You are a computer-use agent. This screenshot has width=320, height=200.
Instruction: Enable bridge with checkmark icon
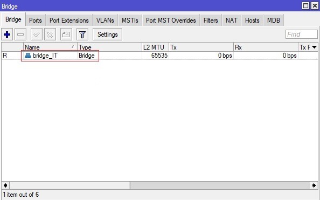37,35
